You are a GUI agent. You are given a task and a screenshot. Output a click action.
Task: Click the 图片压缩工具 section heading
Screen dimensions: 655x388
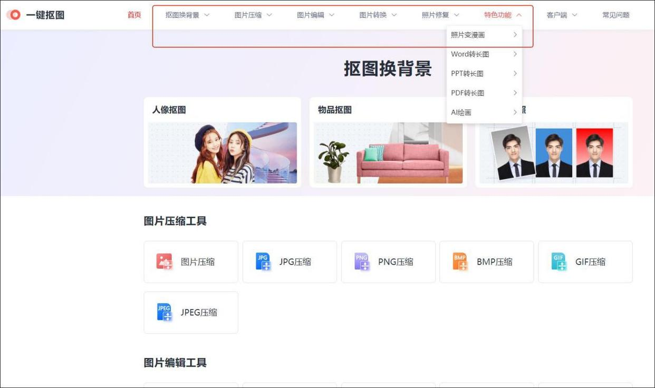pos(175,221)
